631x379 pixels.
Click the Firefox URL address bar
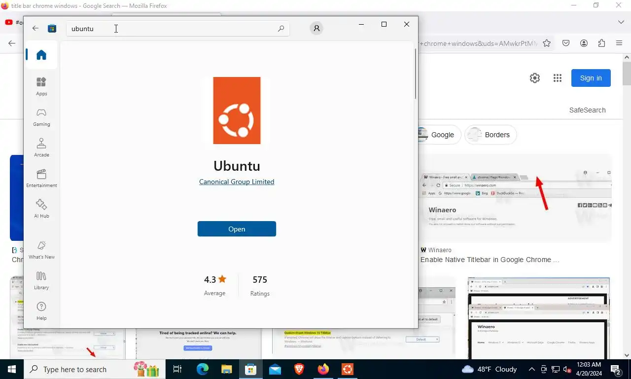tap(478, 43)
